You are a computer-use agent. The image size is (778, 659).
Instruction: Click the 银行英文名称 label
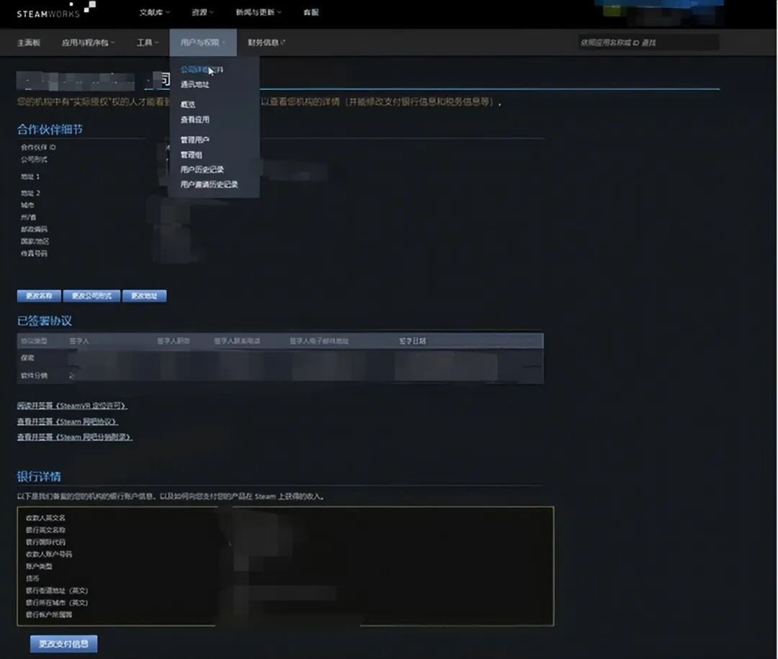click(x=45, y=530)
